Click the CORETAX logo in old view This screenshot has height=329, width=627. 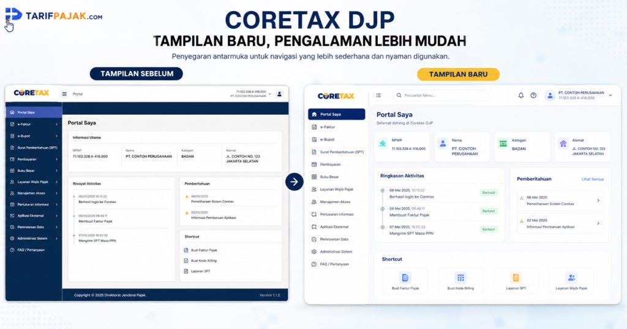31,92
